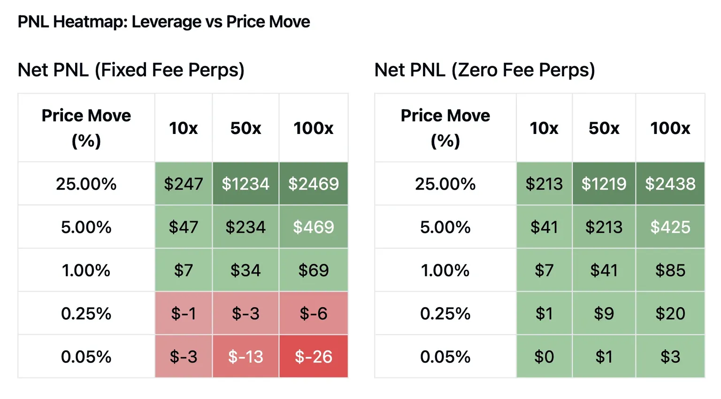Select the $0 cell in Zero Fee table

click(x=544, y=356)
